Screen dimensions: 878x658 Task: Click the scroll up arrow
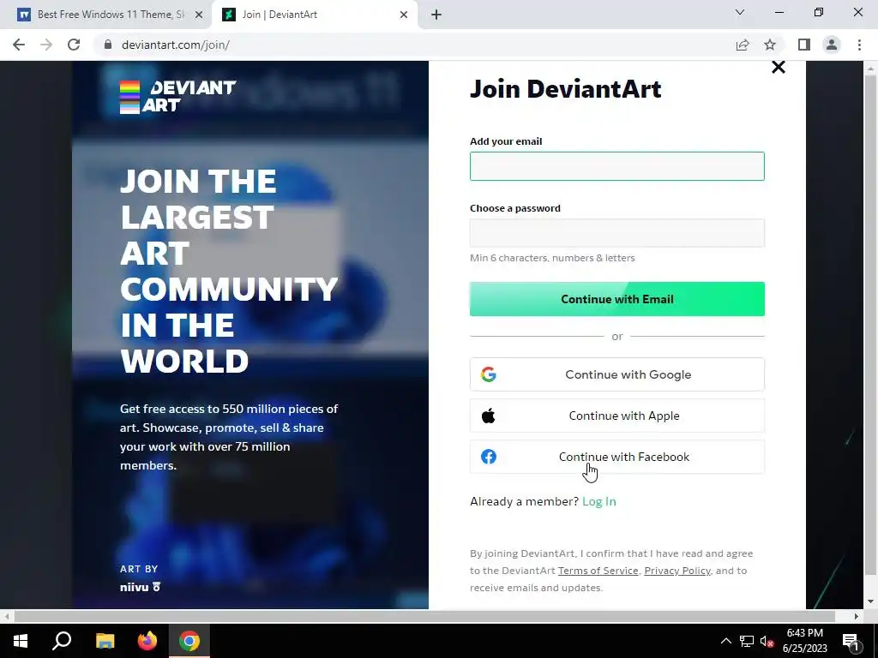(x=870, y=69)
